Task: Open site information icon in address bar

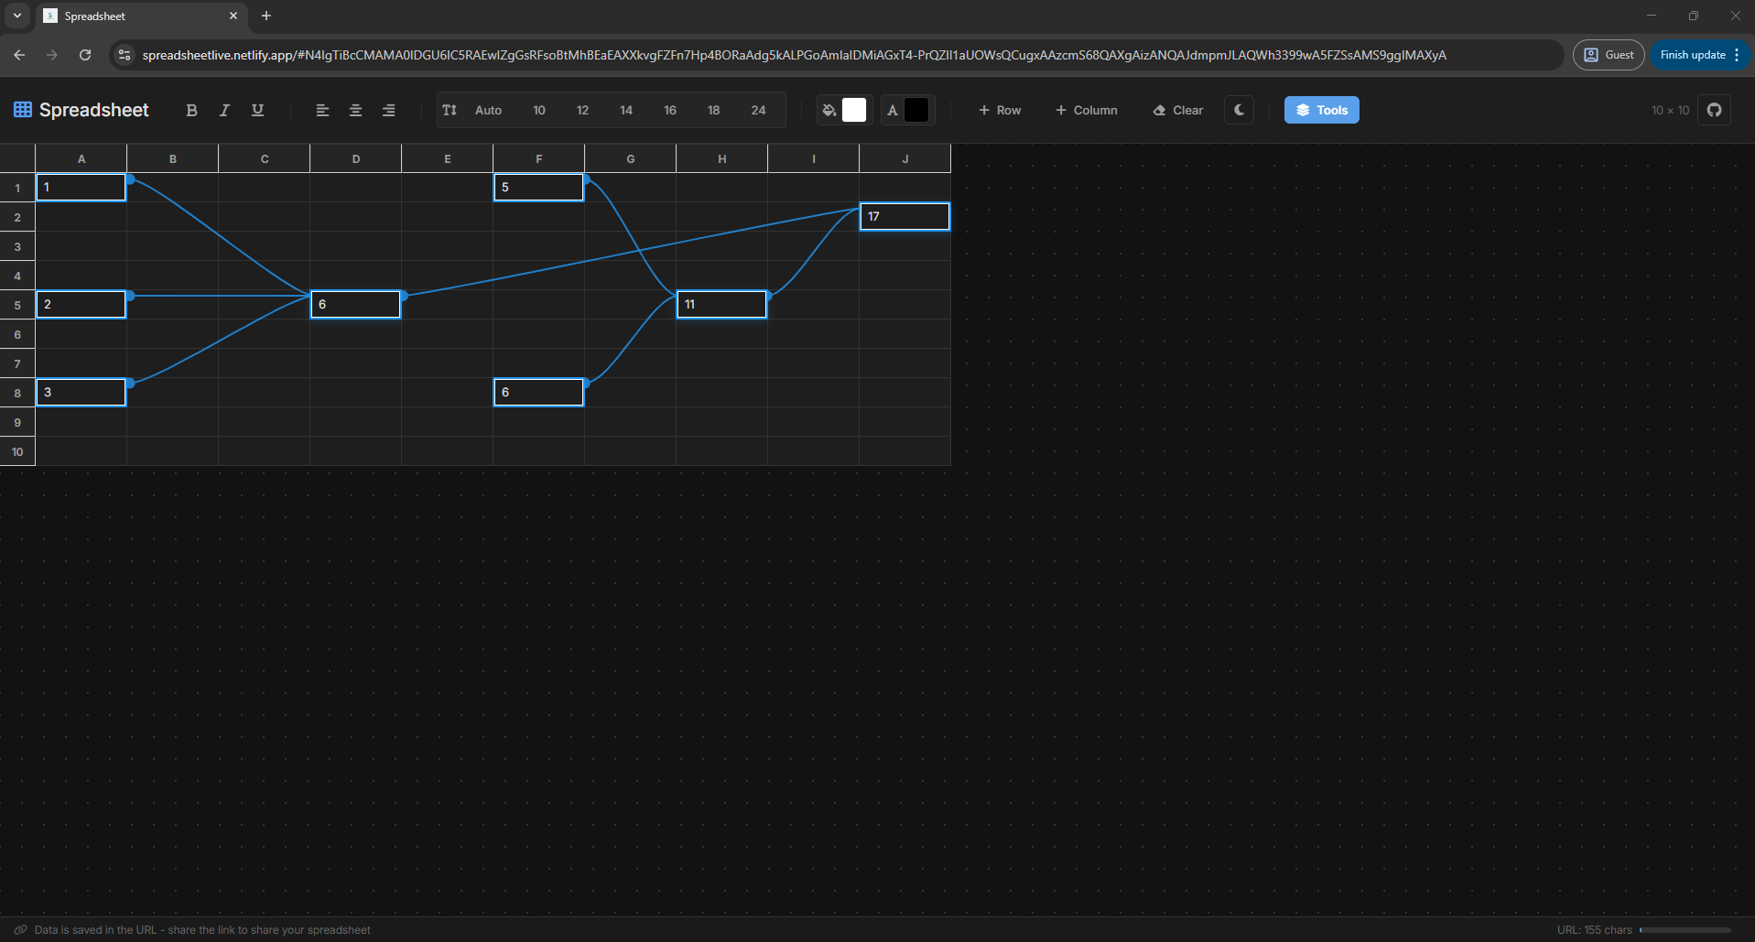Action: [125, 55]
